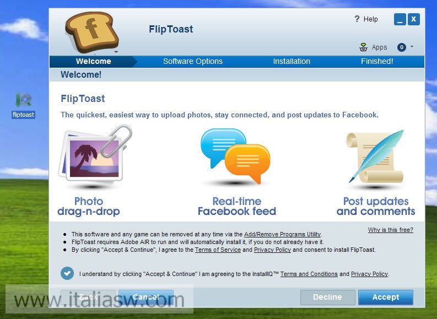Open the FlipToast Terms of Service link
The height and width of the screenshot is (319, 437).
[218, 250]
